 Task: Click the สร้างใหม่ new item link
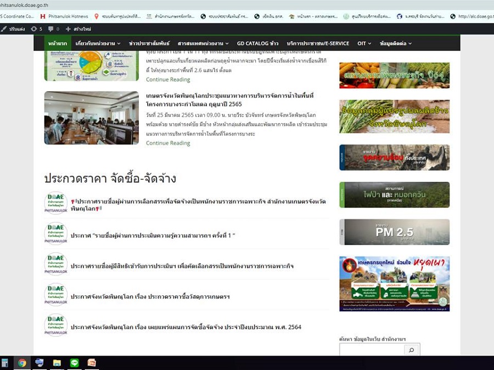[82, 29]
